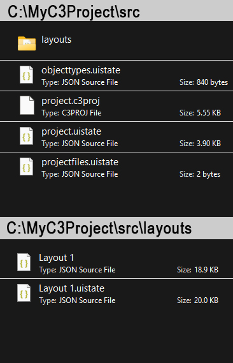Select the project.c3proj file name
The height and width of the screenshot is (363, 233).
click(x=71, y=101)
